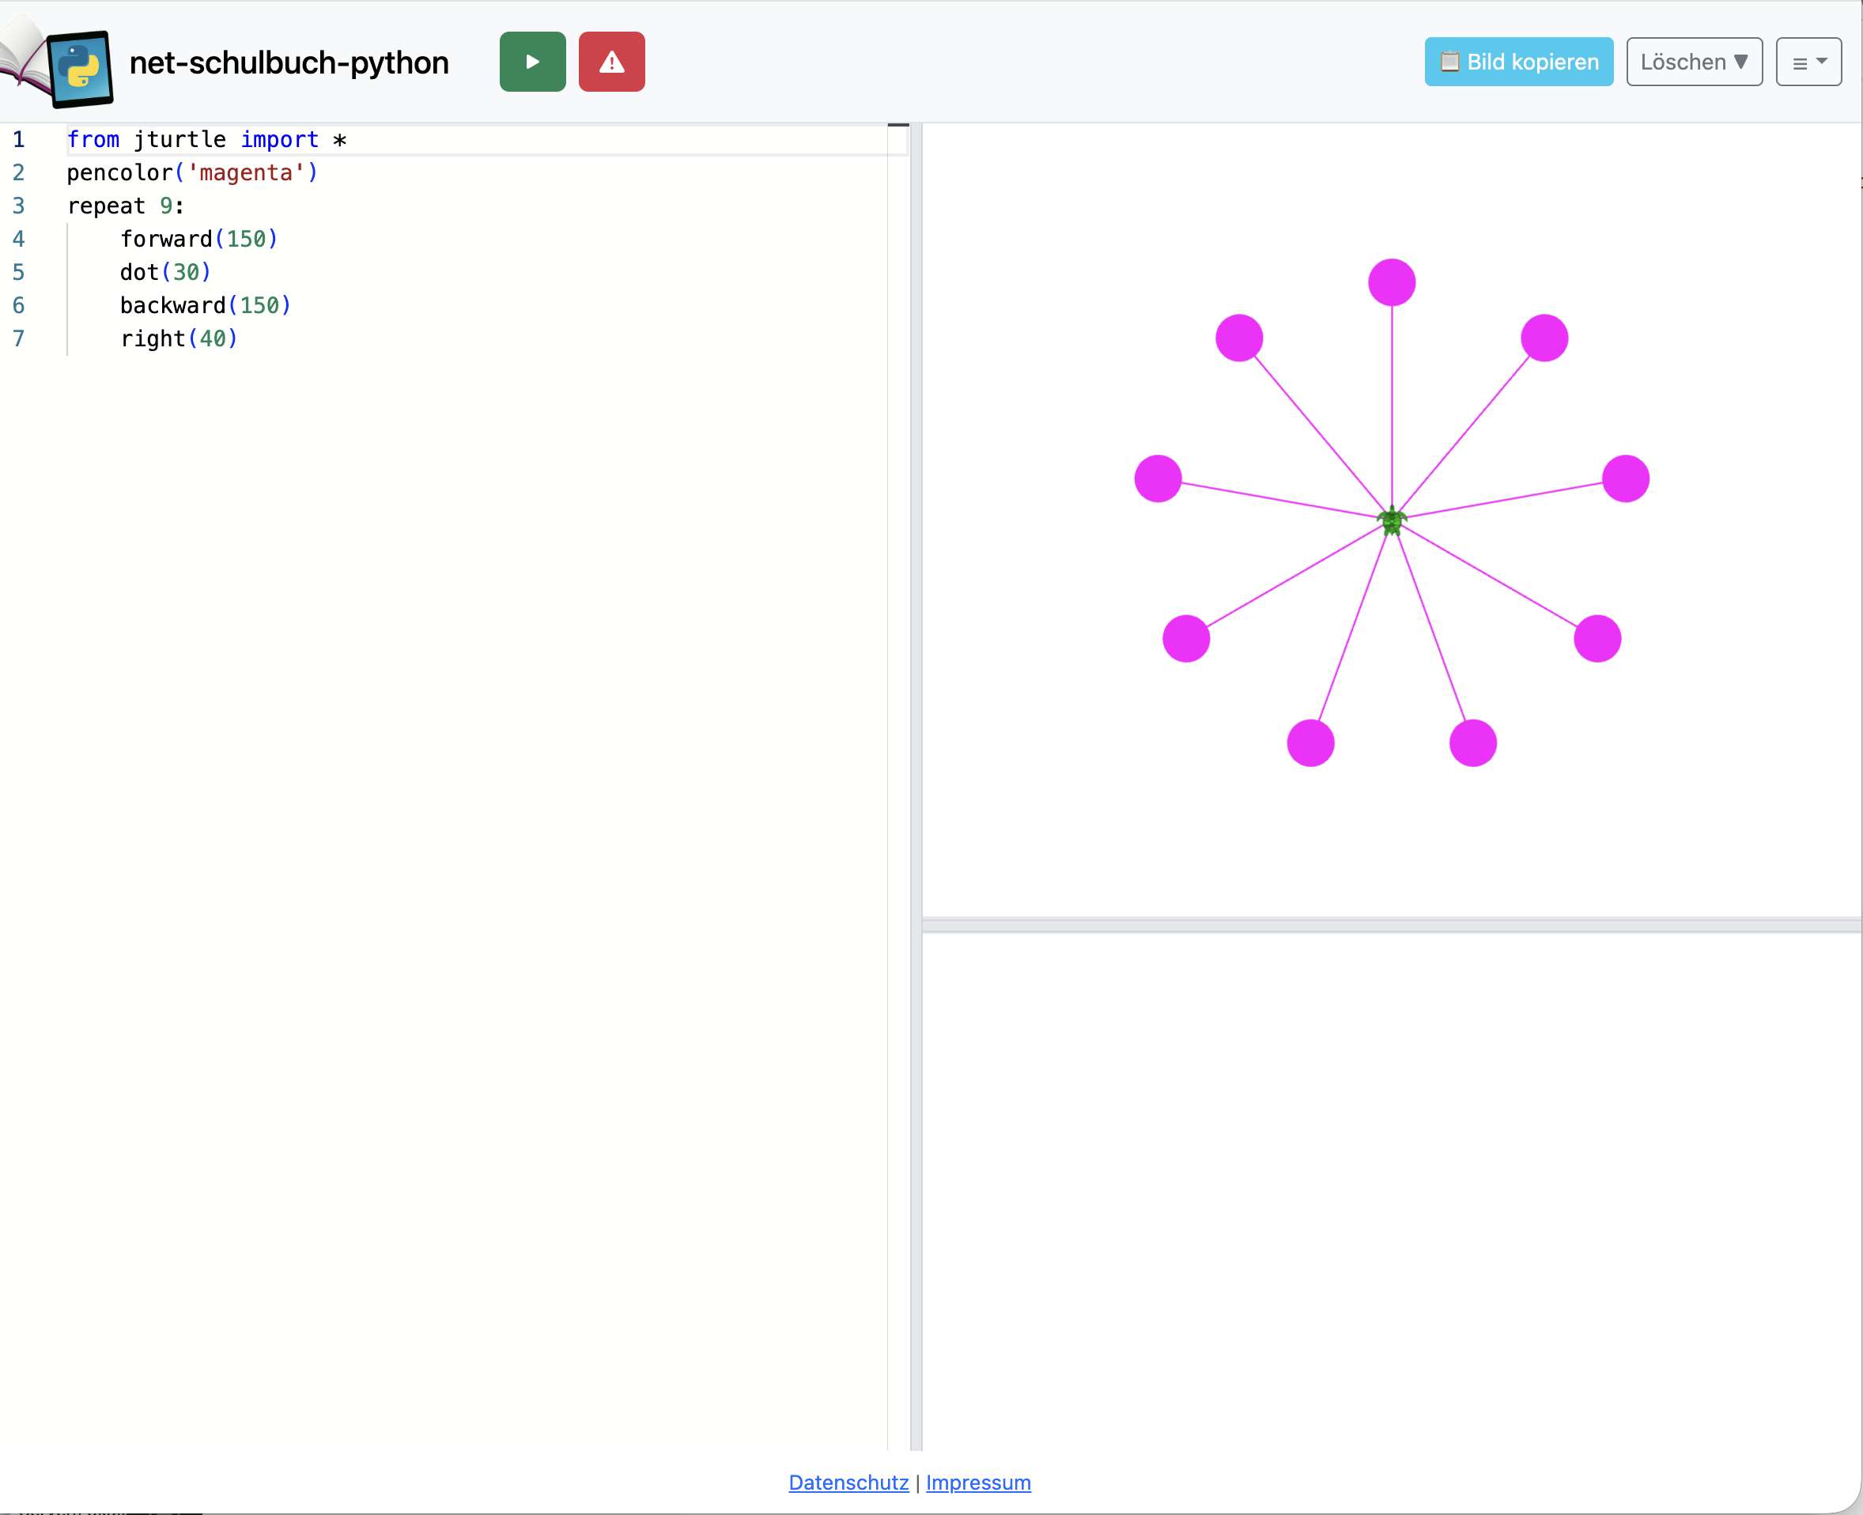The image size is (1863, 1515).
Task: Open the hamburger menu dropdown
Action: coord(1808,62)
